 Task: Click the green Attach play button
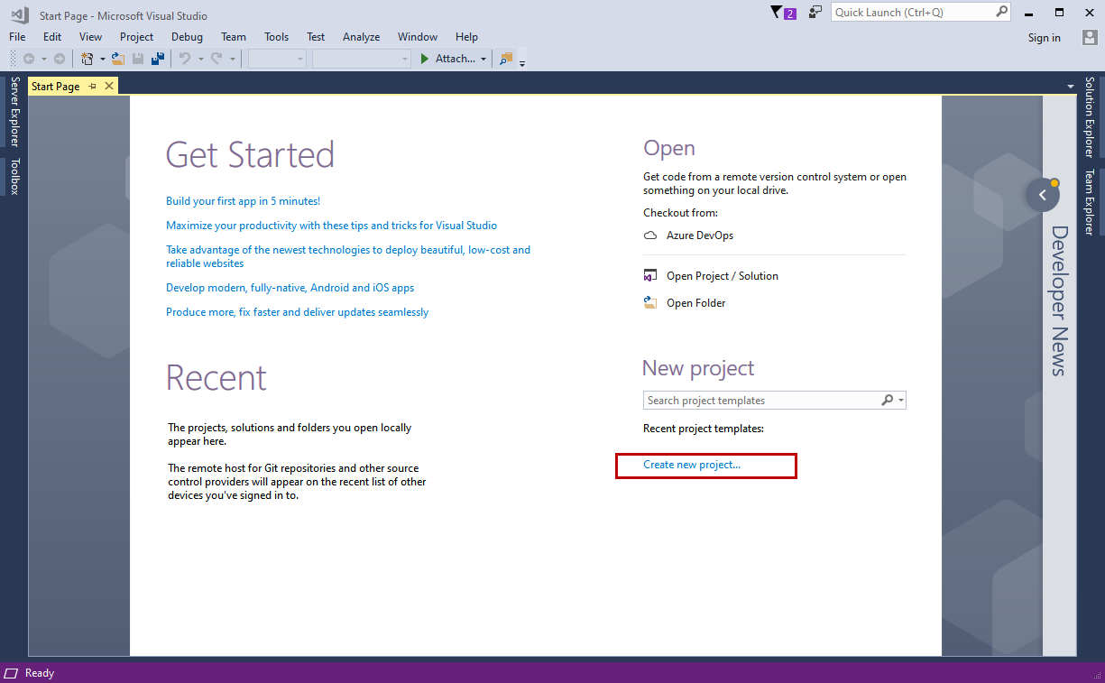coord(425,59)
